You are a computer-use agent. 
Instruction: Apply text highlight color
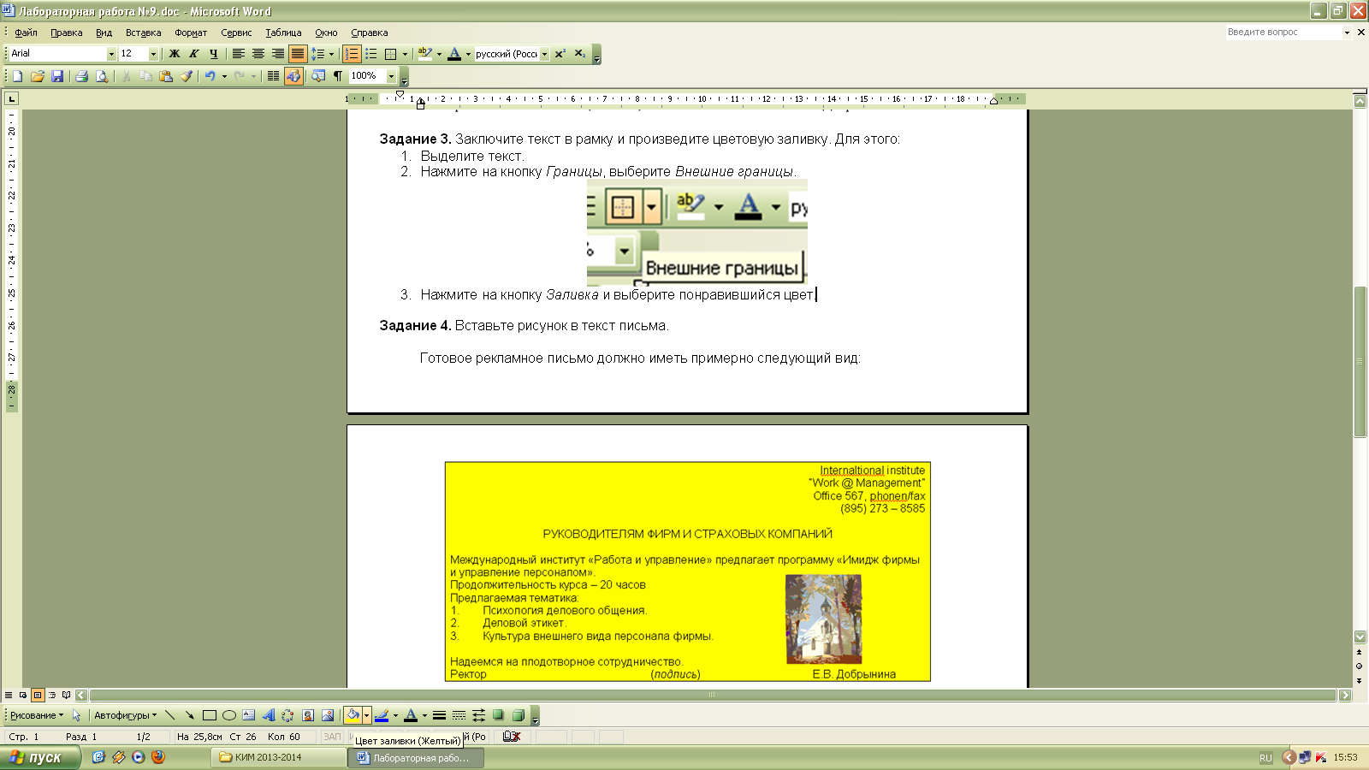click(x=424, y=54)
